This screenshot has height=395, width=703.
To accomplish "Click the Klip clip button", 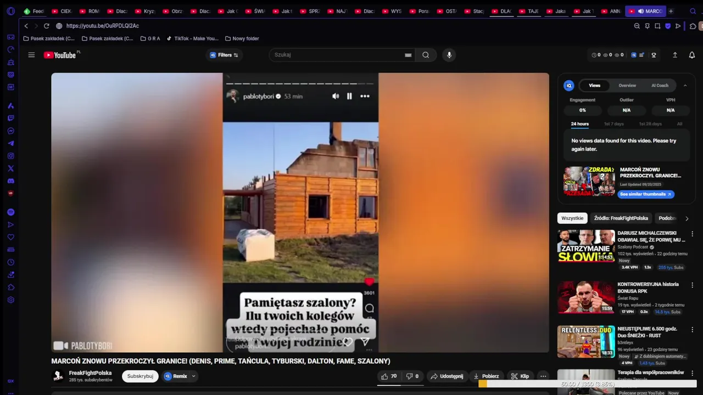I will point(520,376).
